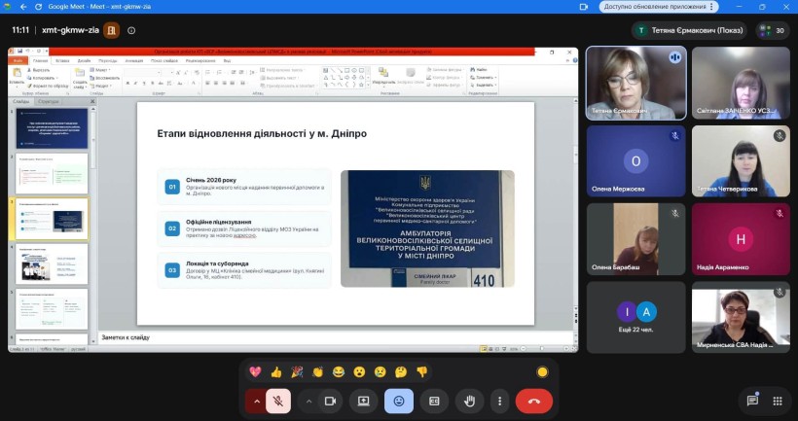Raise your hand
Viewport: 798px width, 421px height.
click(x=469, y=402)
